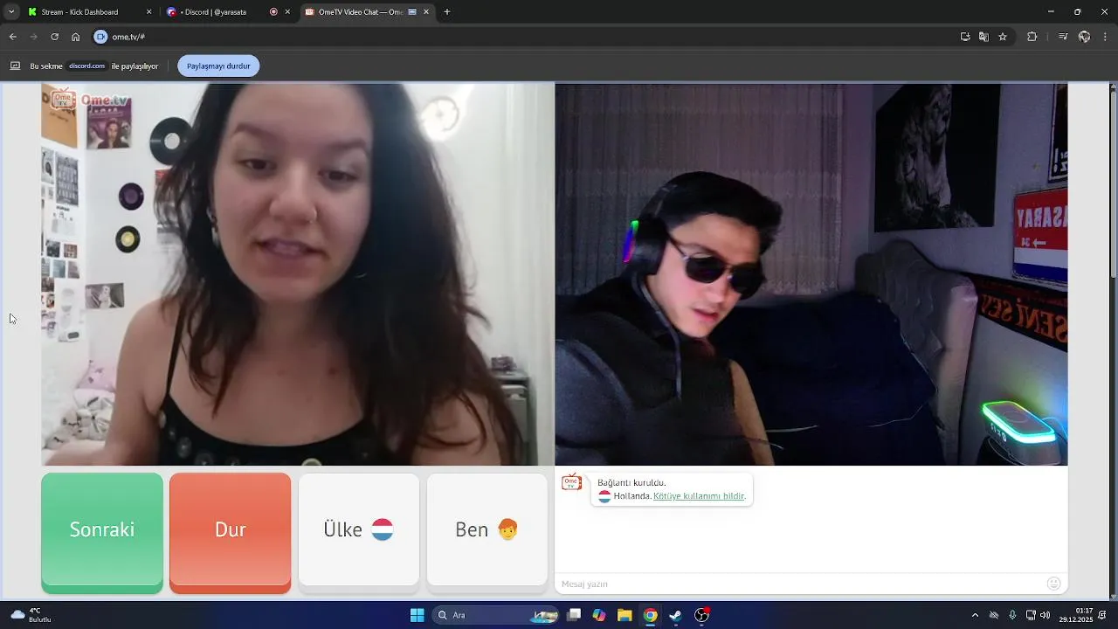Click Kötüye kullanımı bildir link
This screenshot has width=1118, height=629.
tap(699, 496)
